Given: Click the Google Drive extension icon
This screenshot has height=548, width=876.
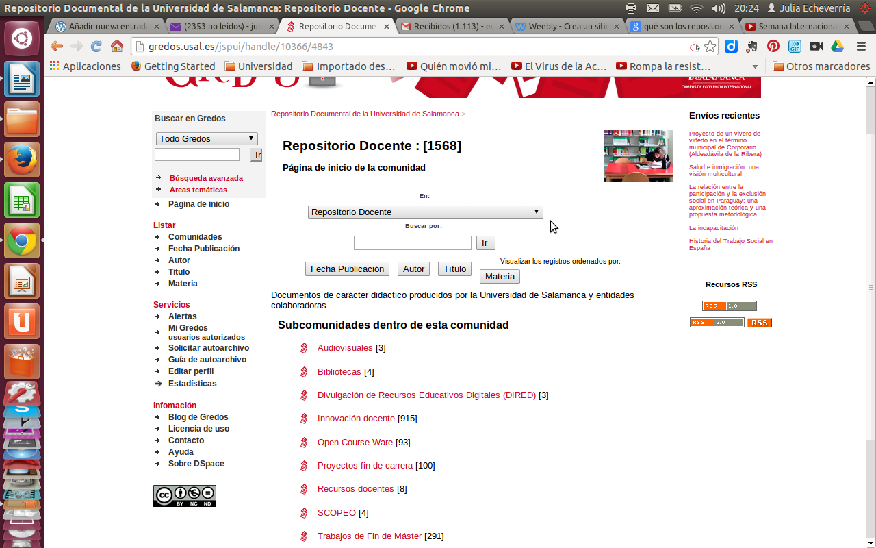Looking at the screenshot, I should (x=837, y=47).
